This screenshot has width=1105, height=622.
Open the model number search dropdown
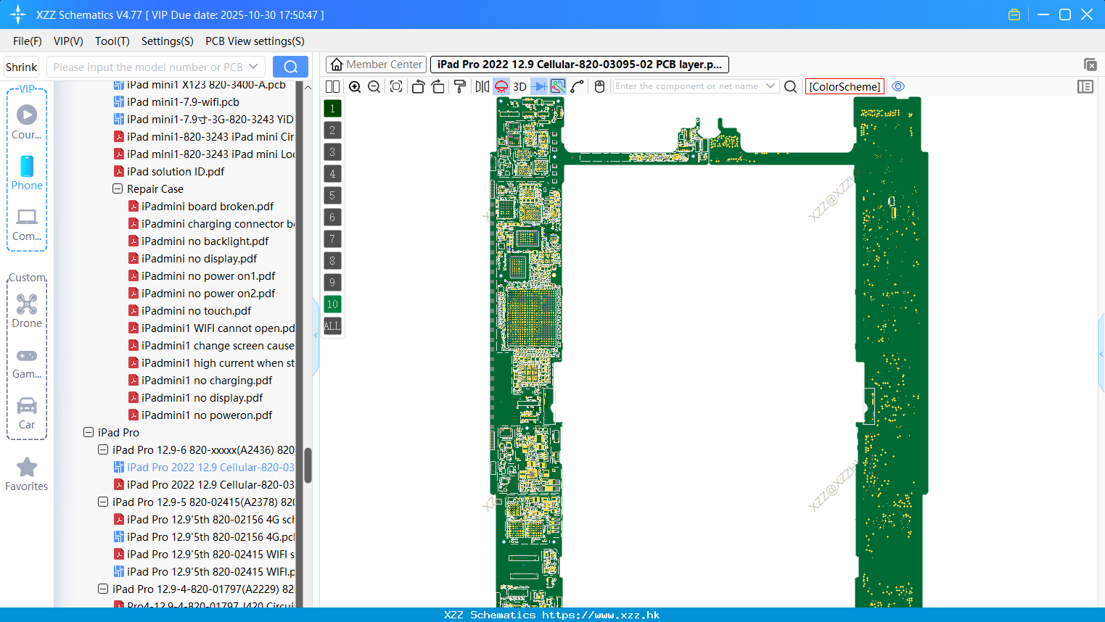pyautogui.click(x=253, y=67)
